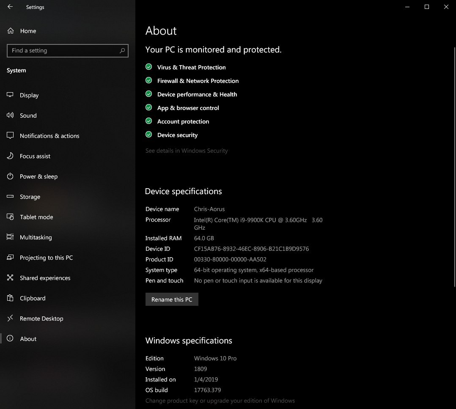
Task: Click edition value Windows 10 Pro
Action: (215, 358)
